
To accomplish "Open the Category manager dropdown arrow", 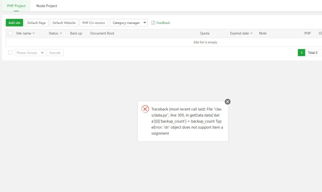I will (145, 22).
